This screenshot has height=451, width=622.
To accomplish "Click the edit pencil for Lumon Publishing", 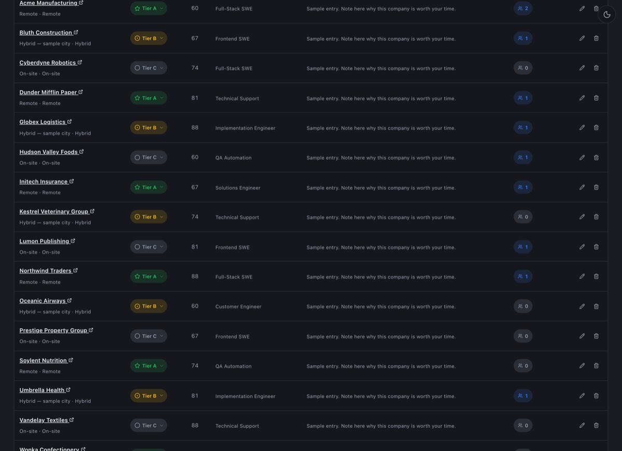I will coord(582,247).
